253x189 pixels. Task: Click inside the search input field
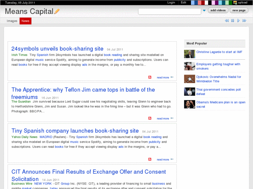pos(169,11)
